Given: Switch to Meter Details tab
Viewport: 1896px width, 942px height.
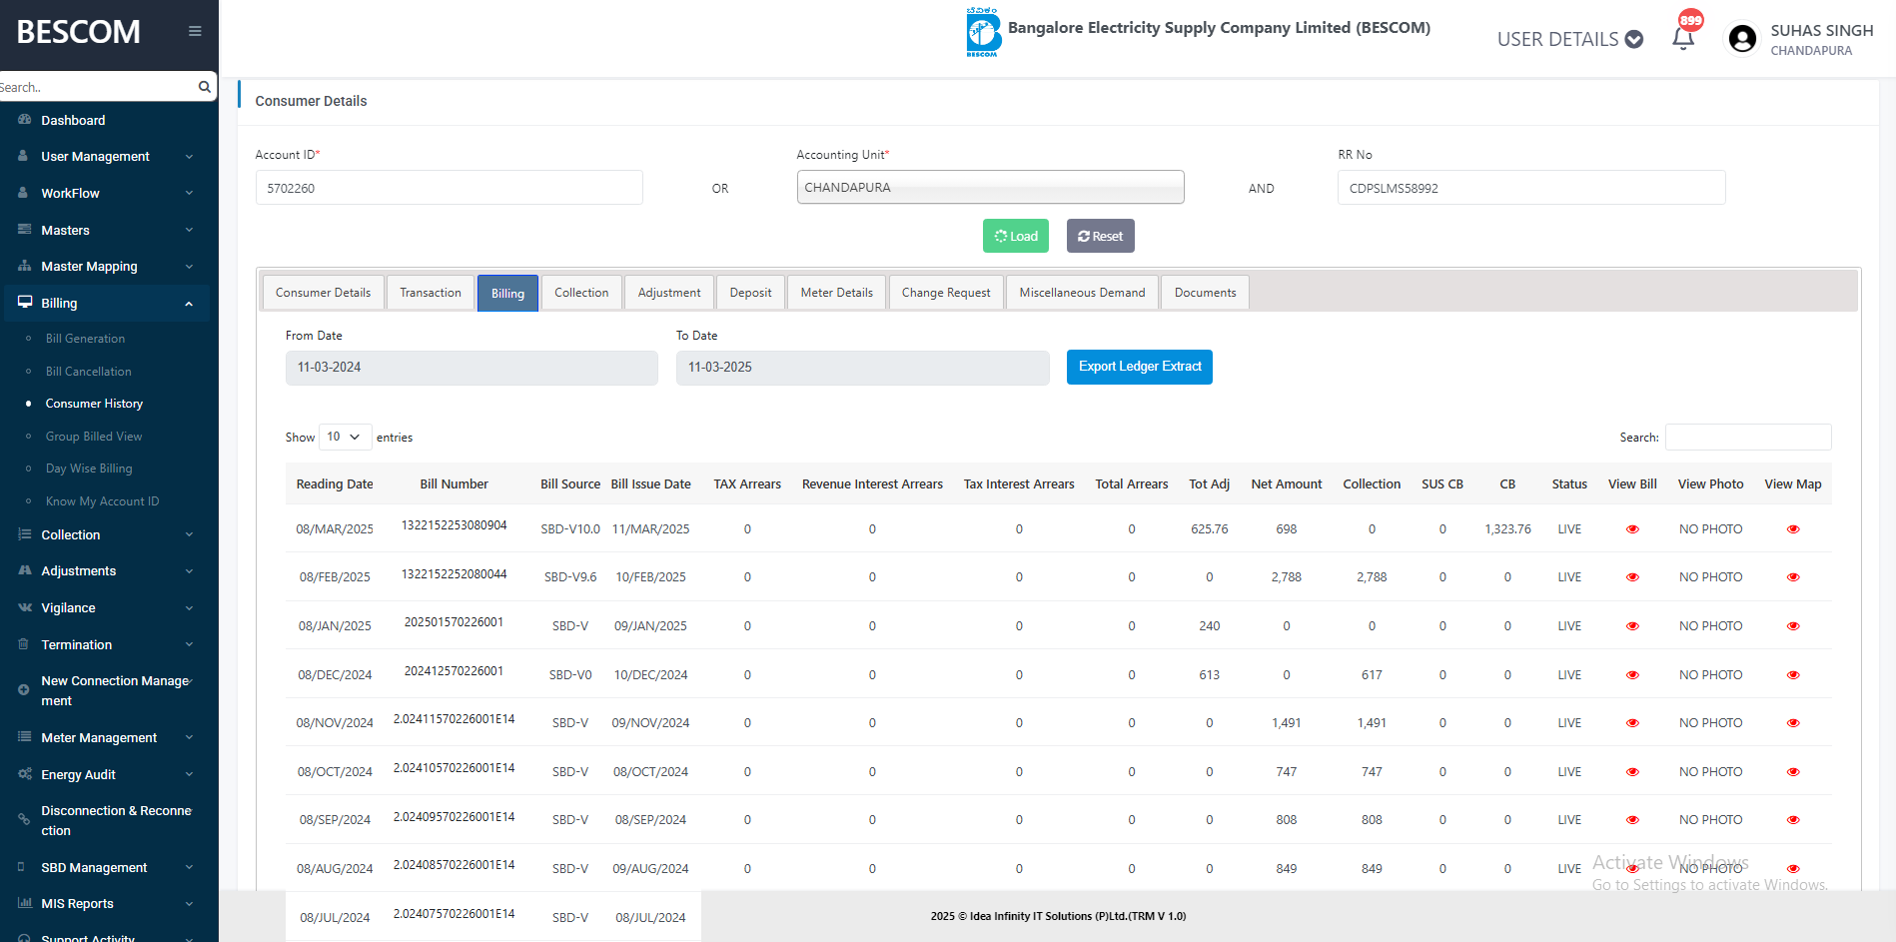Looking at the screenshot, I should coord(836,293).
